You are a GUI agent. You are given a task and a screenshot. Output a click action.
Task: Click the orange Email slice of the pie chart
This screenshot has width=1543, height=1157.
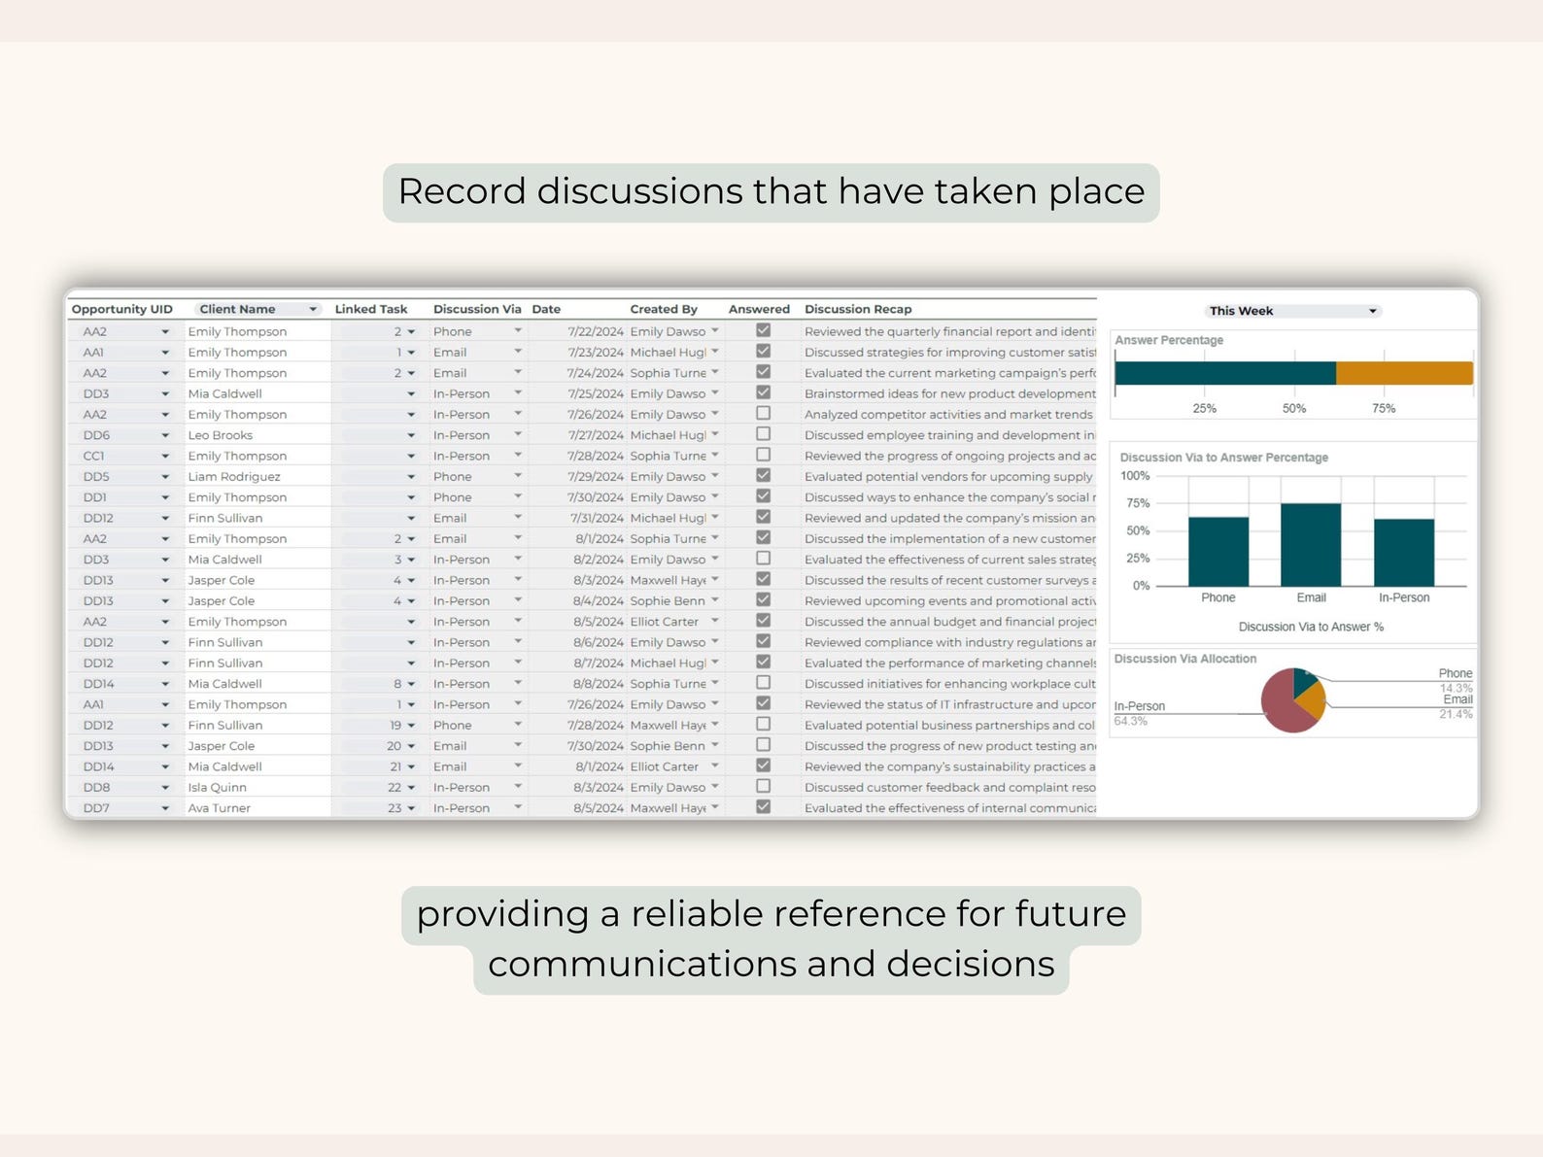(1314, 700)
